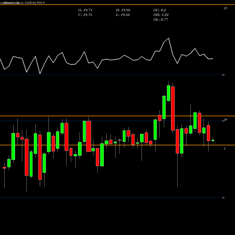Select the OL: 0.77 reading
This screenshot has width=235, height=235.
click(161, 20)
